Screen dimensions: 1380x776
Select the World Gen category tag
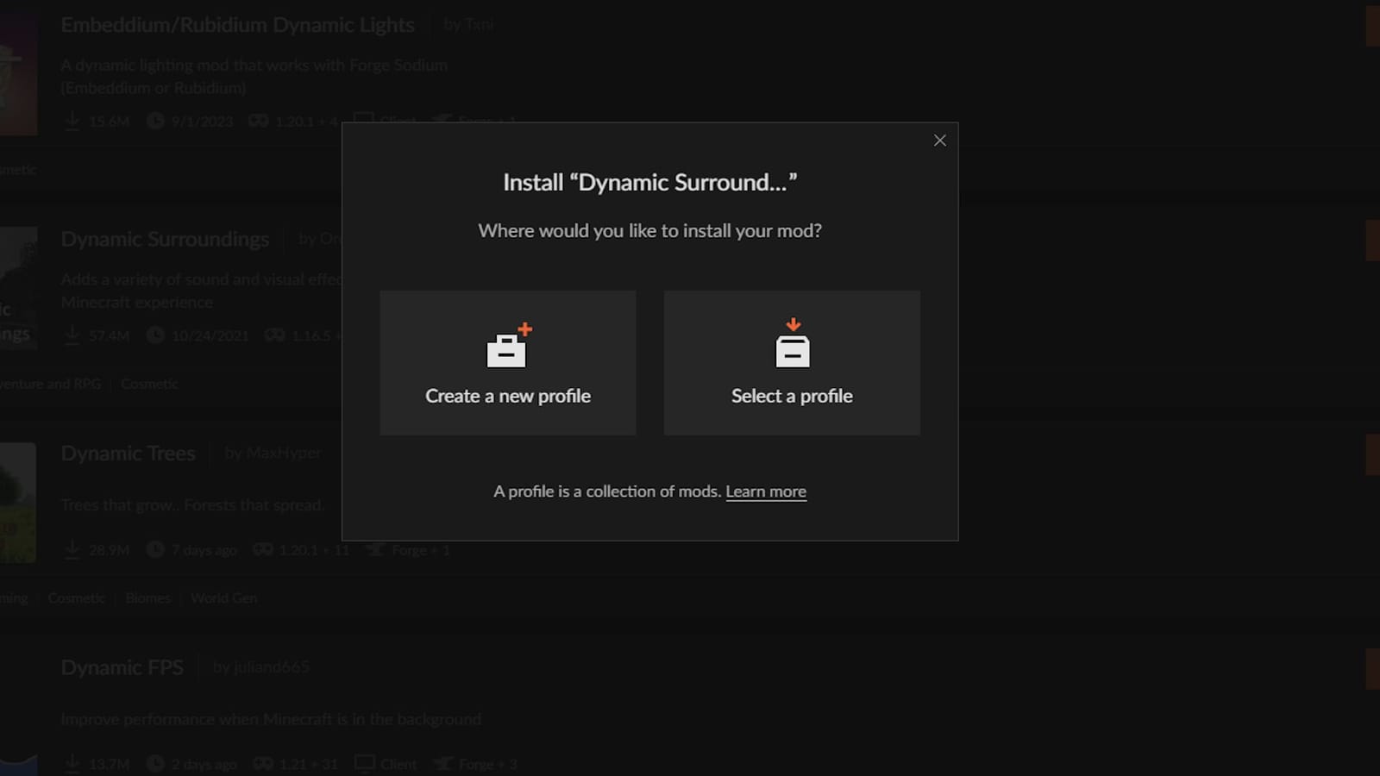223,598
